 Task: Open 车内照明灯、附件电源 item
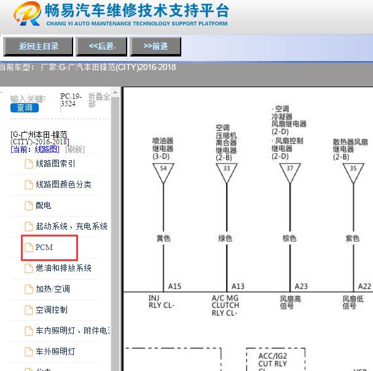click(x=73, y=330)
